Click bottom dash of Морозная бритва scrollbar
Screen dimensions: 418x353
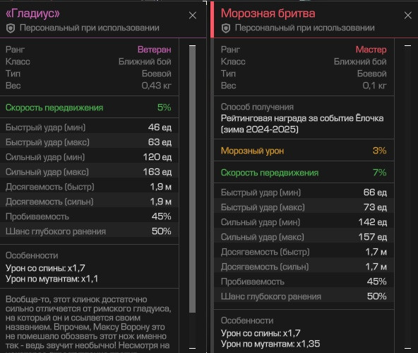(x=407, y=348)
